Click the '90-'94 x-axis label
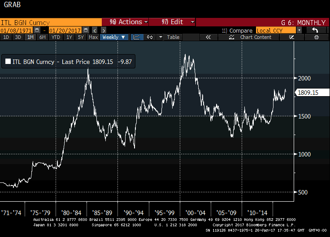Image resolution: width=330 pixels, height=237 pixels. coord(134,213)
